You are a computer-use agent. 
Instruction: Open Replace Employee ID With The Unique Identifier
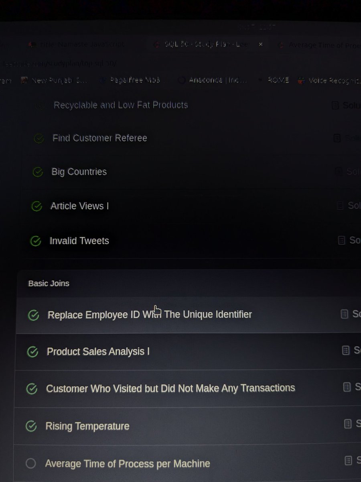[x=150, y=315]
